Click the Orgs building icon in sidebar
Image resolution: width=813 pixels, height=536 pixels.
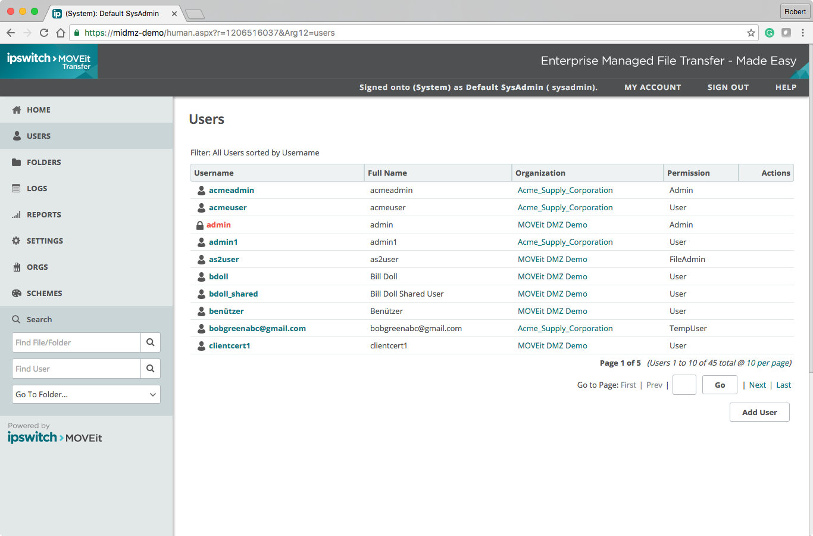pos(17,267)
